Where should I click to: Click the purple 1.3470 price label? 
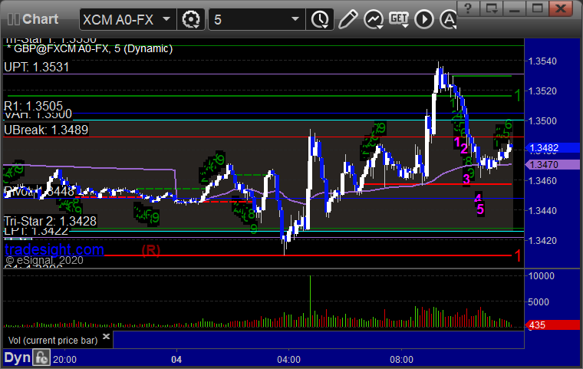(552, 164)
